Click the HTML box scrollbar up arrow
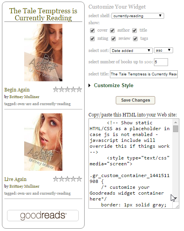The height and width of the screenshot is (231, 184). (176, 122)
